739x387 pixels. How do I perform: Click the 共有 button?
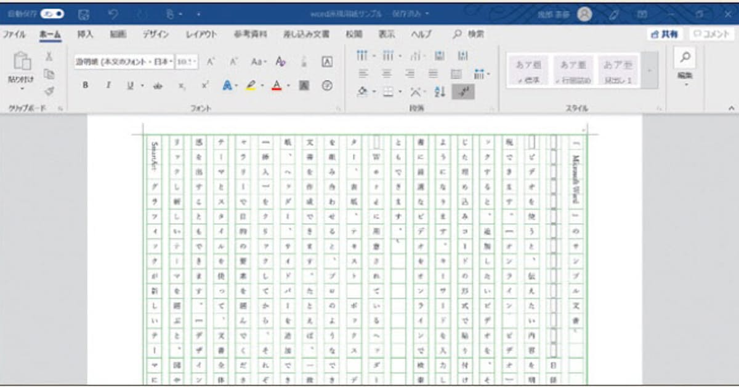(664, 34)
